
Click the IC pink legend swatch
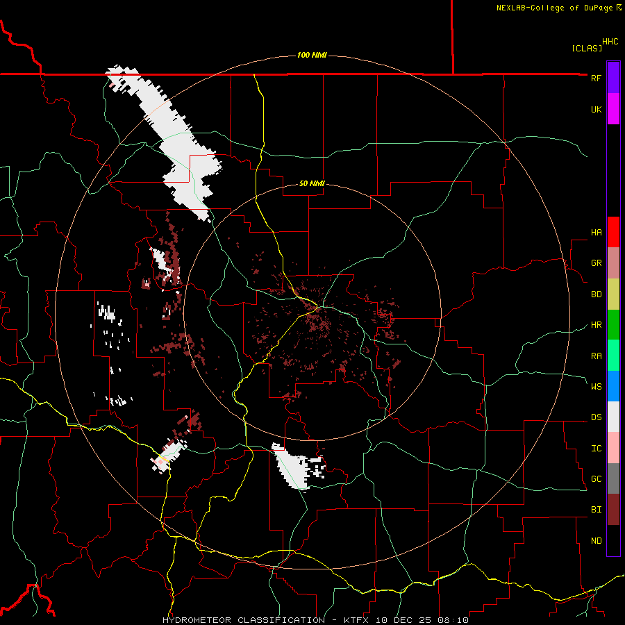click(613, 448)
